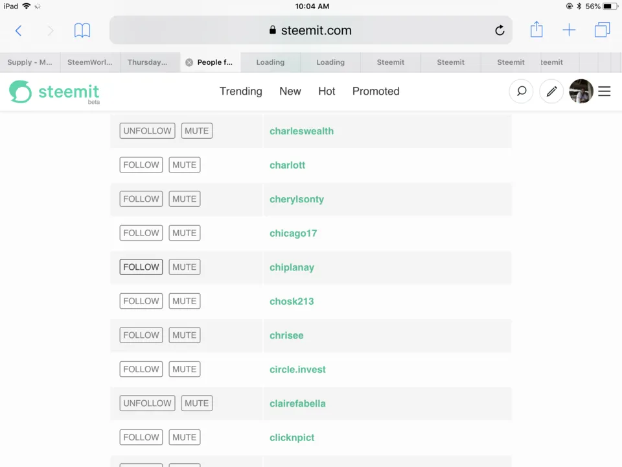Unfollow clairefabella
The width and height of the screenshot is (622, 467).
tap(147, 403)
